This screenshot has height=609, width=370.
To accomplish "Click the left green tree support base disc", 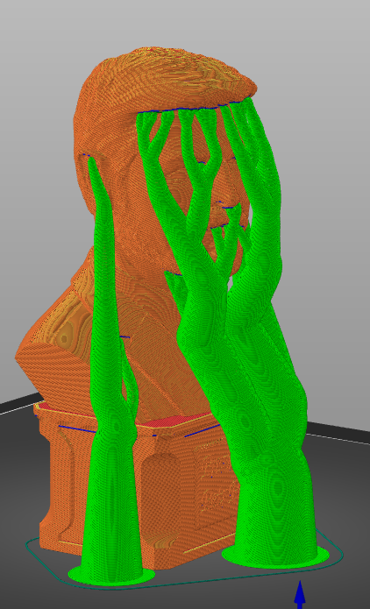I will click(111, 574).
